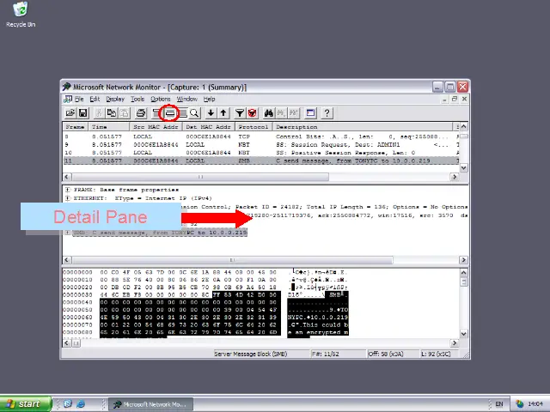The height and width of the screenshot is (412, 550).
Task: Click the Src MAC Addr column header
Action: 156,127
